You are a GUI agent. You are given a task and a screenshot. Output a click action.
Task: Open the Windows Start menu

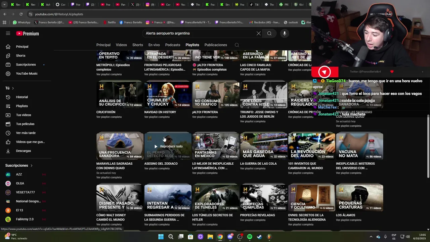tap(161, 237)
